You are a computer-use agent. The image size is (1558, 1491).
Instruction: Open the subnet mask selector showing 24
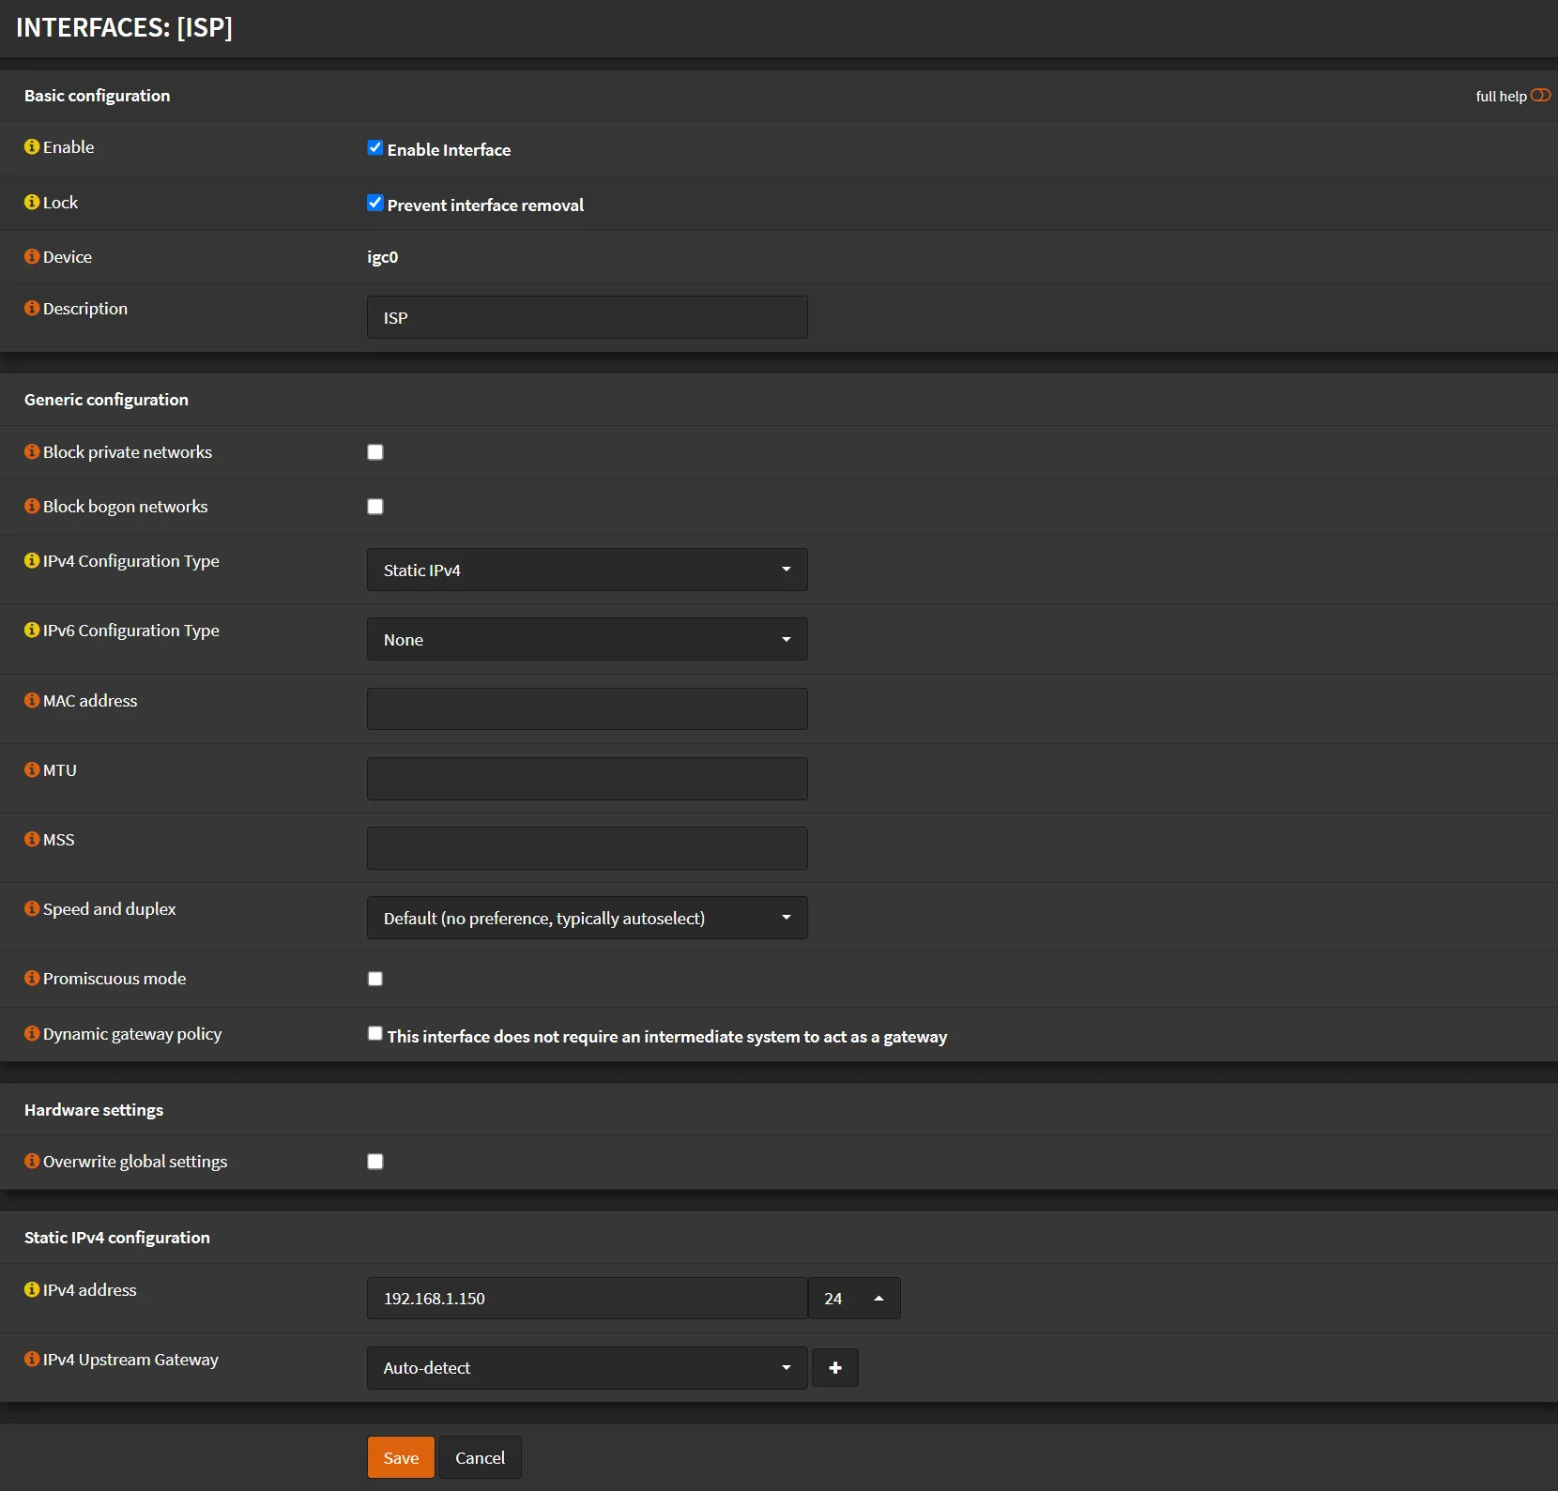pos(853,1298)
